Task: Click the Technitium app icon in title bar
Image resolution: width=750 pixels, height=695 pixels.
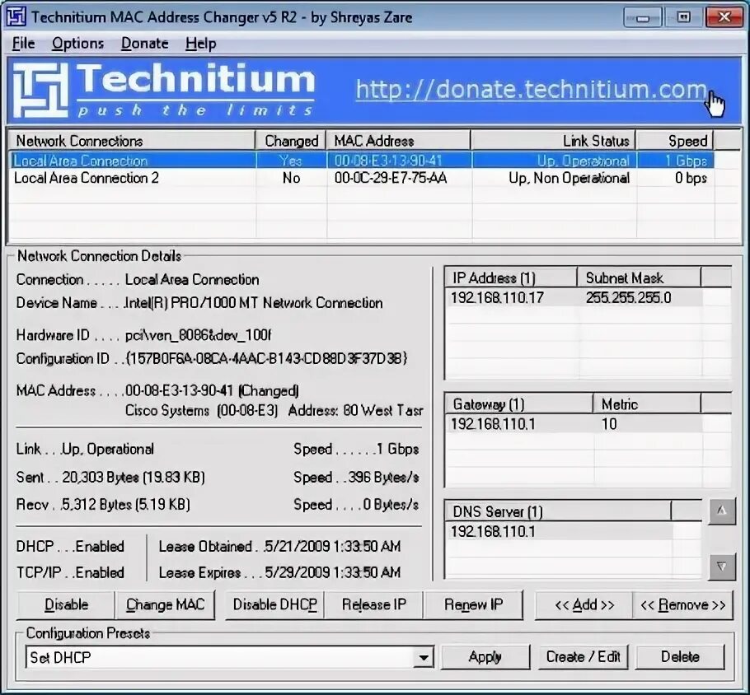Action: click(x=16, y=16)
